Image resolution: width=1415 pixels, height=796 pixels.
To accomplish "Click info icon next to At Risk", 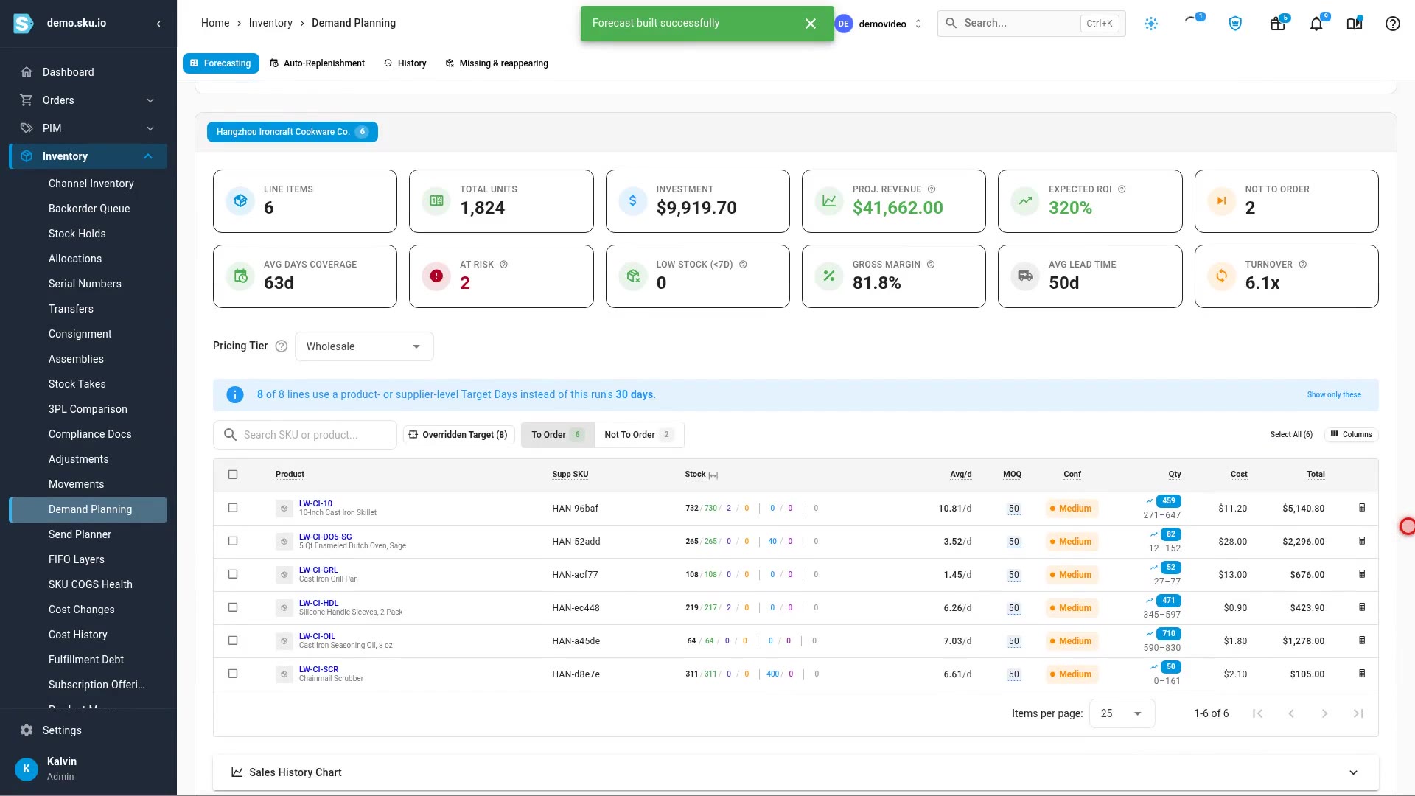I will click(504, 265).
